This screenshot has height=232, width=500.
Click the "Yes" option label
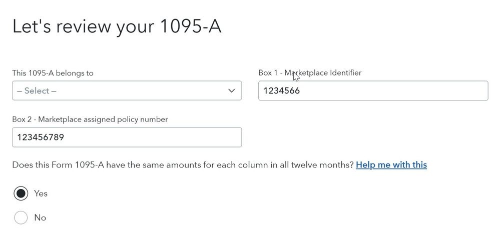pyautogui.click(x=41, y=193)
